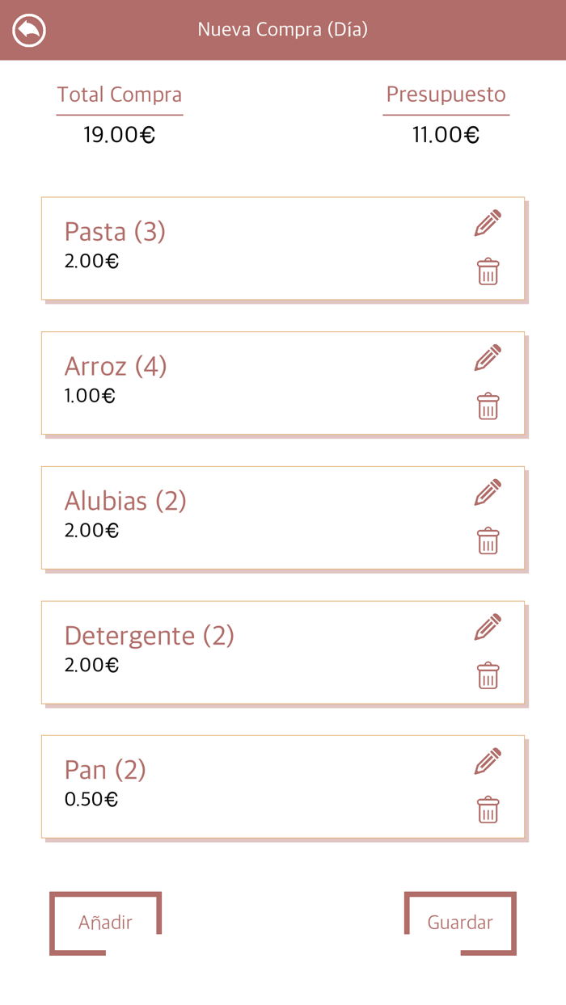566x1005 pixels.
Task: Click Guardar to save the purchase
Action: [x=460, y=922]
